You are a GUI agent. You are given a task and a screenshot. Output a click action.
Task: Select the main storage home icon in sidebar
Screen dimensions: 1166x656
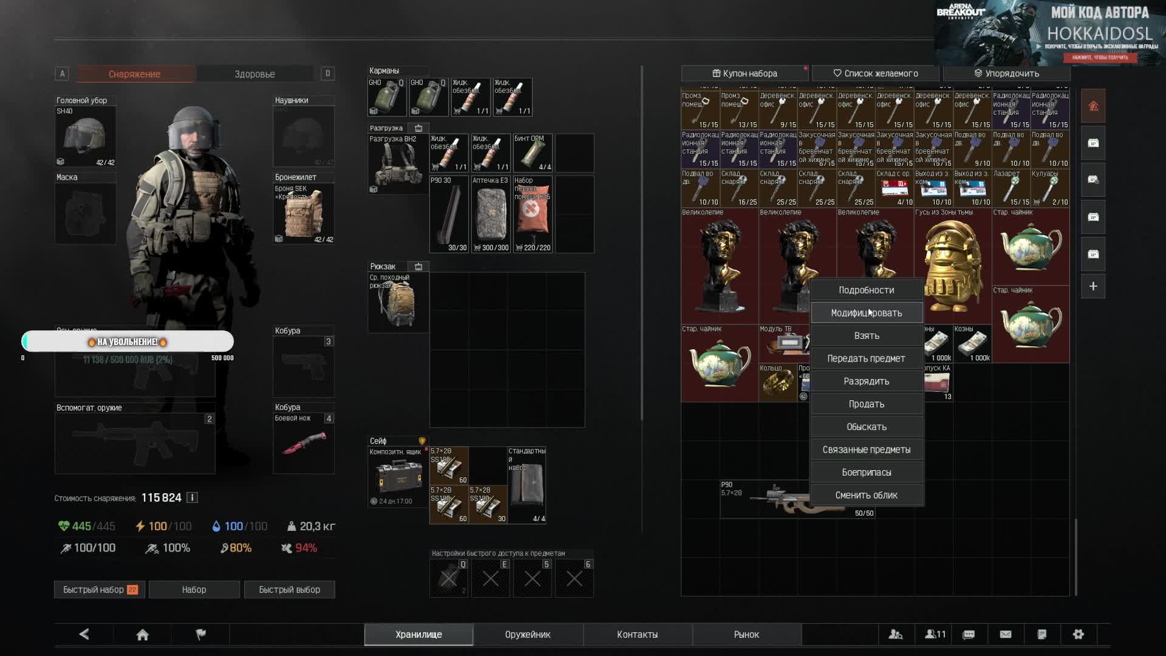pos(1093,106)
